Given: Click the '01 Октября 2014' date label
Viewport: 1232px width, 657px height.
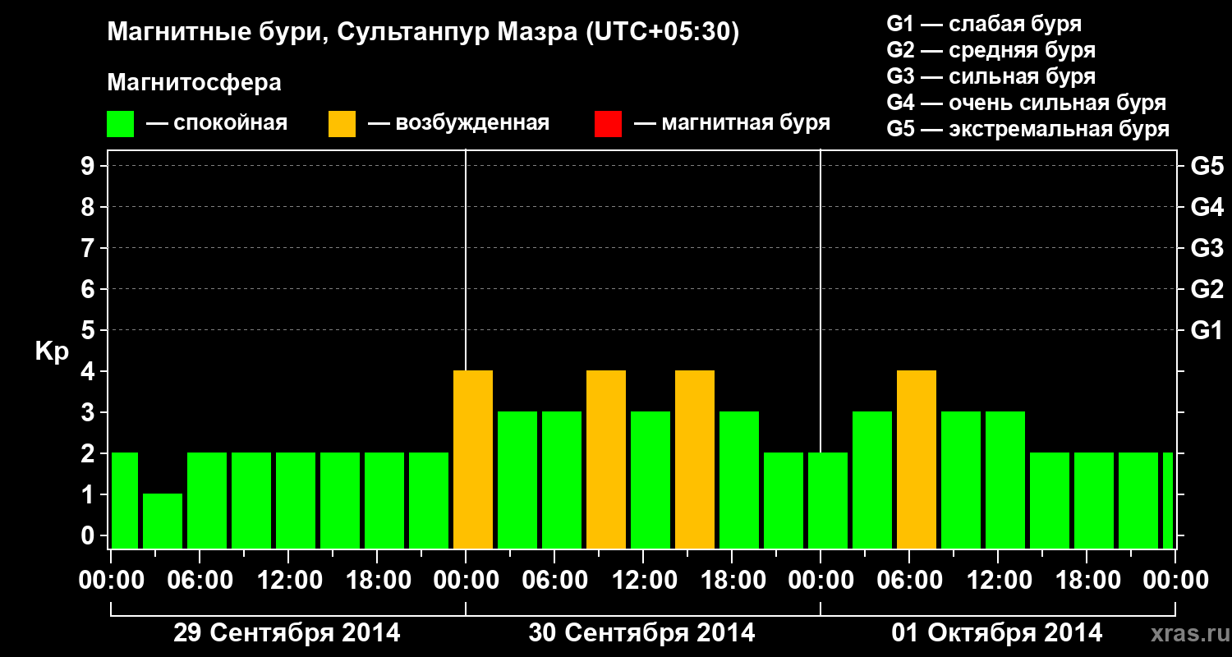Looking at the screenshot, I should [997, 633].
